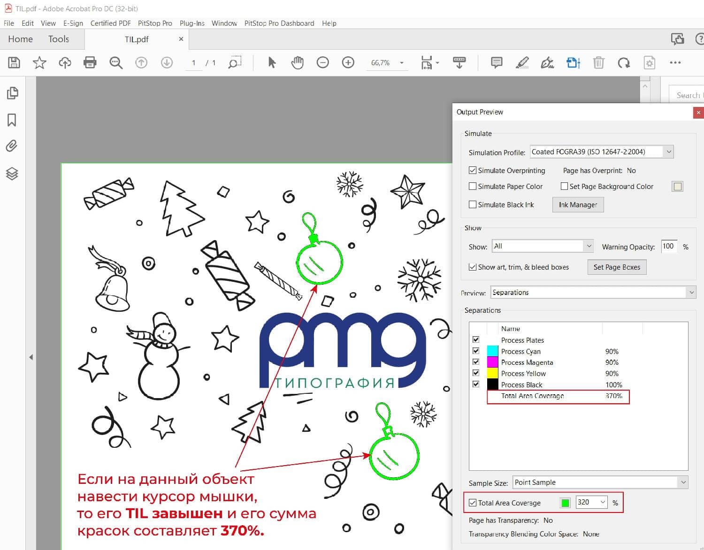Viewport: 704px width, 550px height.
Task: Open the coverage percentage 320 dropdown
Action: (603, 502)
